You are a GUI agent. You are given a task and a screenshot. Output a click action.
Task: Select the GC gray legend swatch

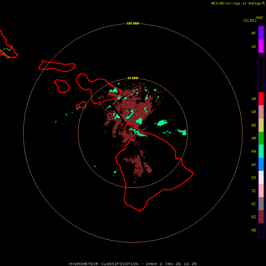(x=261, y=204)
